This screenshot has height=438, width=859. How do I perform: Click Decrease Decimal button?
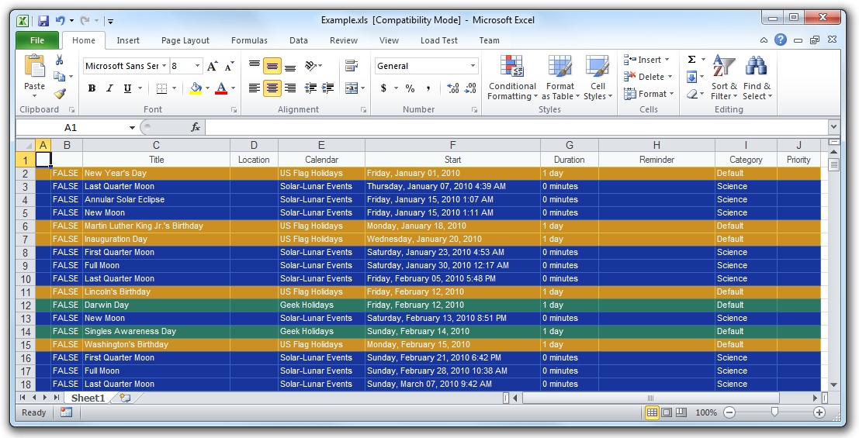pyautogui.click(x=470, y=88)
